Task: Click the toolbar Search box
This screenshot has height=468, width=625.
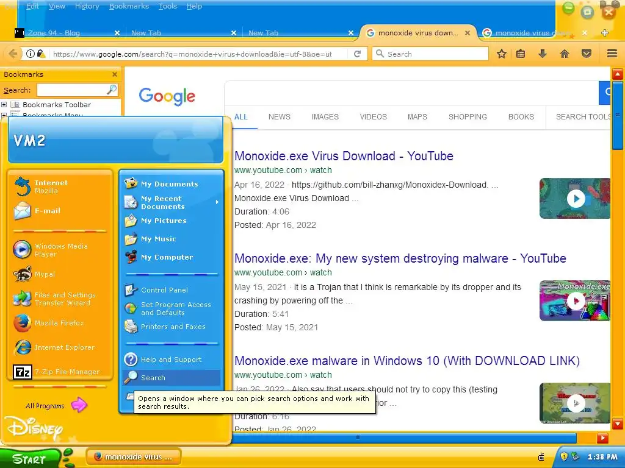Action: (430, 54)
